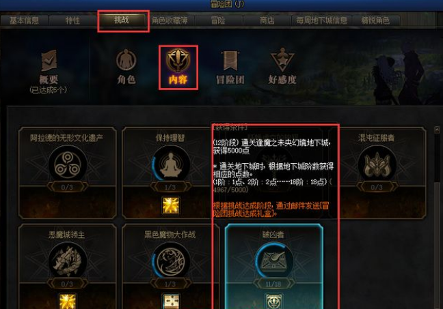Open the 概要 checkmark summary icon
443x309 pixels.
(x=49, y=60)
